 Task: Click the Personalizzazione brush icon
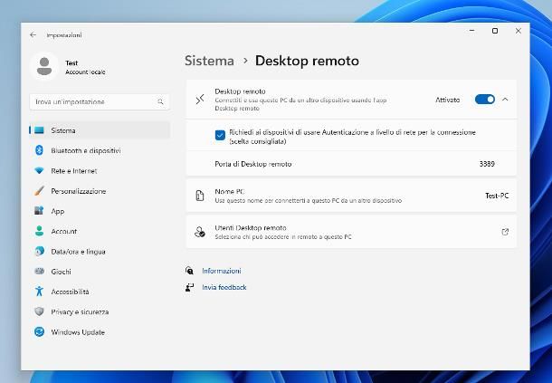point(39,191)
